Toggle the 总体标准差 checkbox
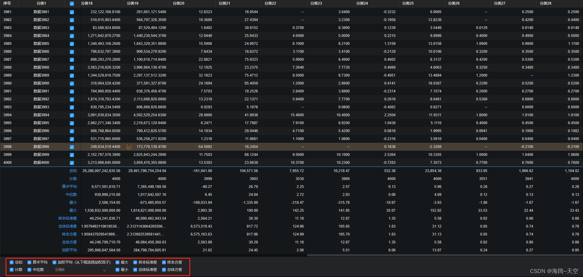This screenshot has width=583, height=277. [x=135, y=270]
